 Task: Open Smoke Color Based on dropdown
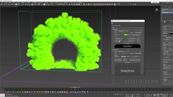click(x=123, y=31)
